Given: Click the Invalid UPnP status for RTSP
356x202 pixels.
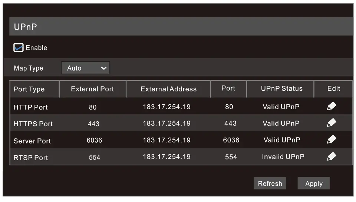Looking at the screenshot, I should point(283,156).
